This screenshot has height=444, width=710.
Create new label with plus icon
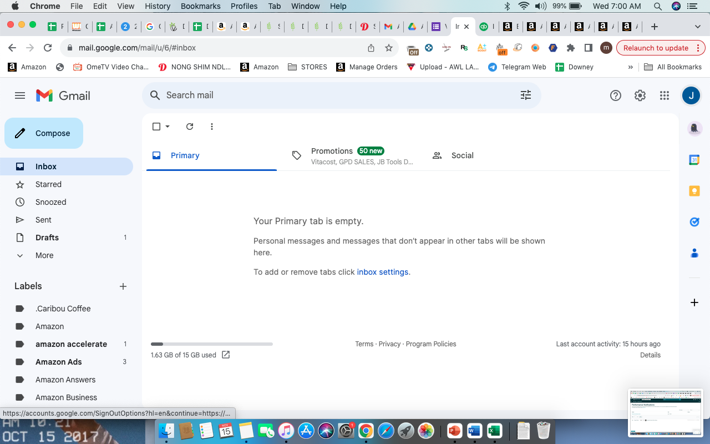click(123, 286)
